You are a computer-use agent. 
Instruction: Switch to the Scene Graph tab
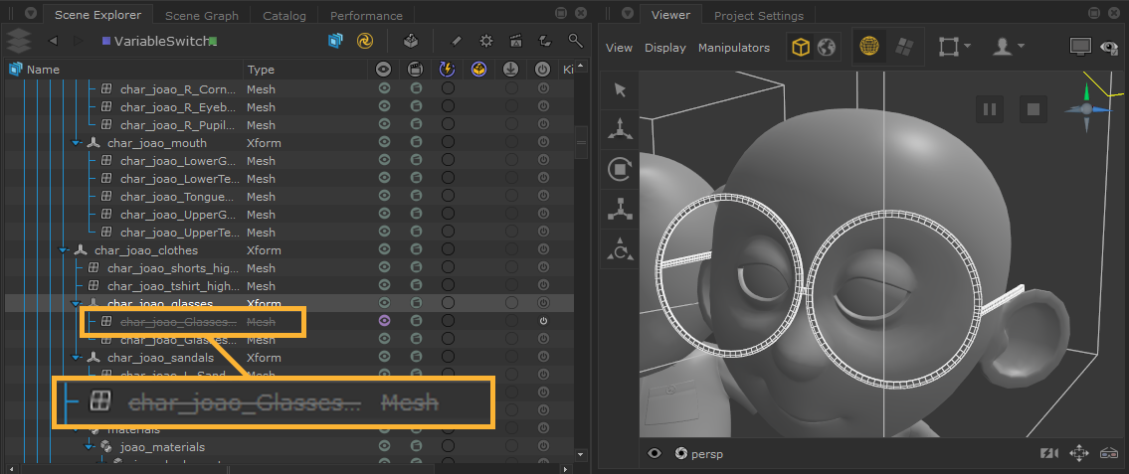(x=201, y=16)
